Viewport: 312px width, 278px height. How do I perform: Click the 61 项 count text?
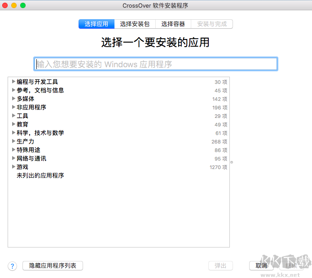[221, 133]
